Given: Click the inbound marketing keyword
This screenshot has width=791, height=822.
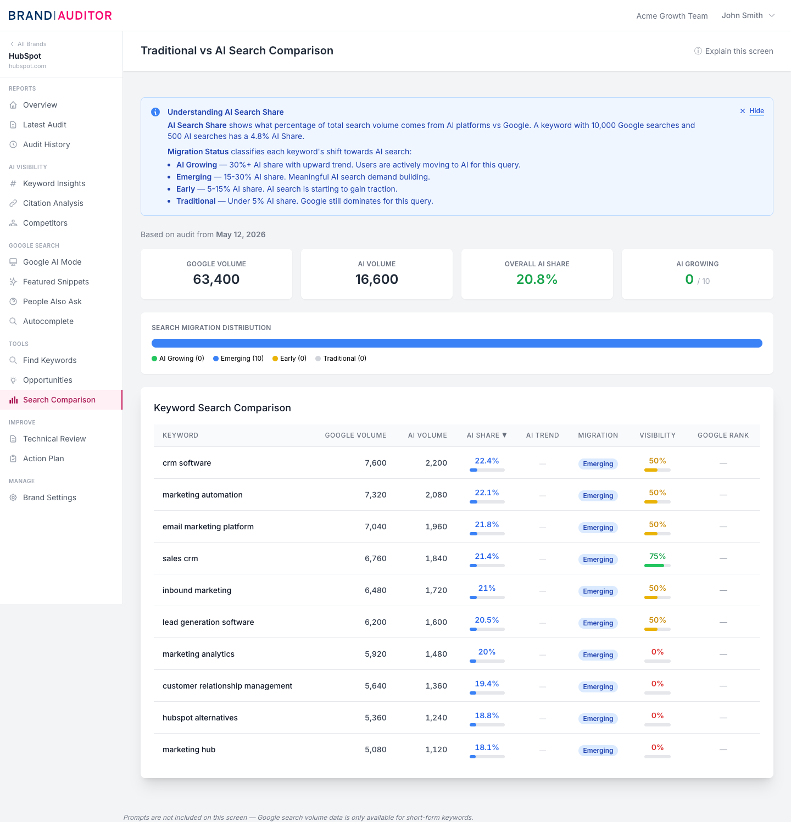Looking at the screenshot, I should click(197, 590).
